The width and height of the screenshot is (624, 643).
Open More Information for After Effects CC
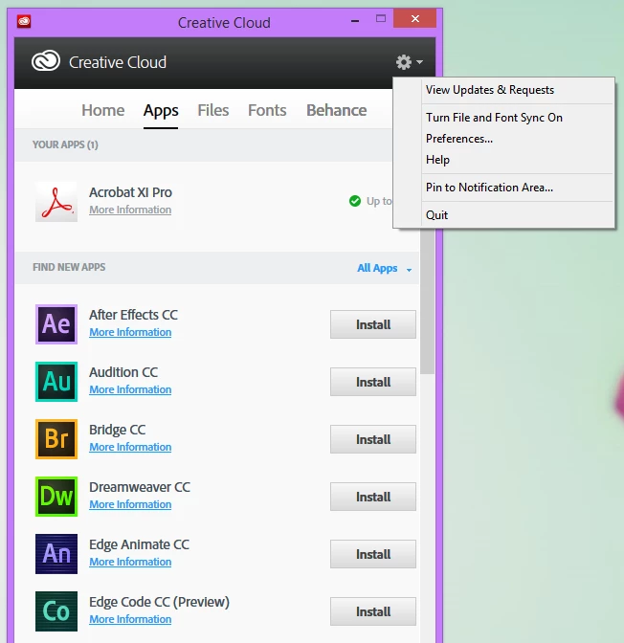tap(130, 332)
